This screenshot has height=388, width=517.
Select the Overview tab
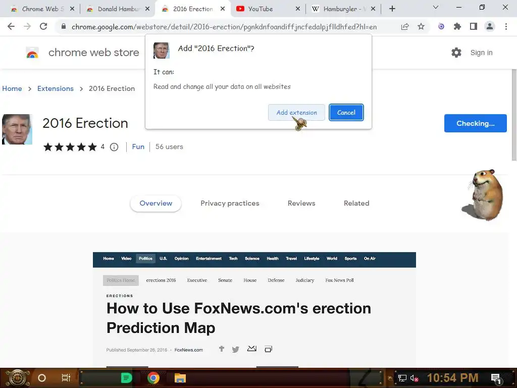[156, 203]
